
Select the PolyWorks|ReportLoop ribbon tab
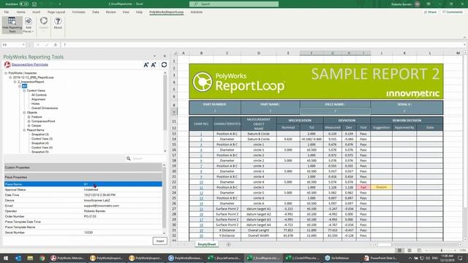click(x=166, y=12)
